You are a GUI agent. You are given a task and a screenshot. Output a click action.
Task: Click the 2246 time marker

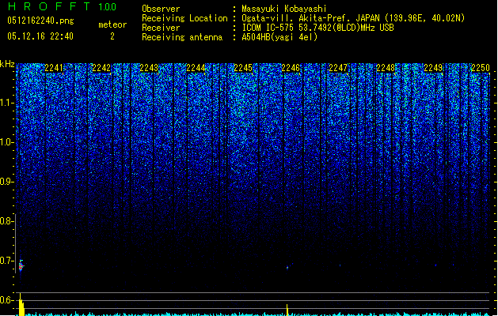pyautogui.click(x=291, y=68)
